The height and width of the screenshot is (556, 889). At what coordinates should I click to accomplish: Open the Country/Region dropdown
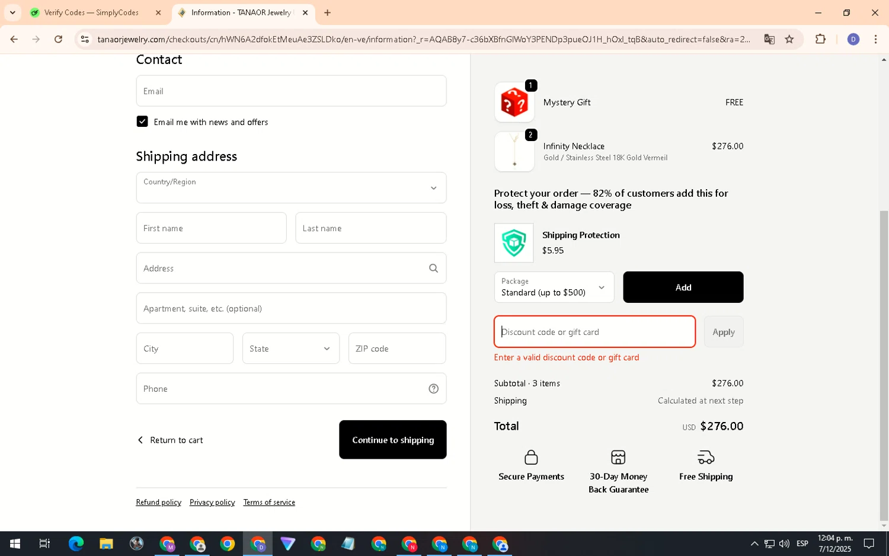(x=291, y=188)
